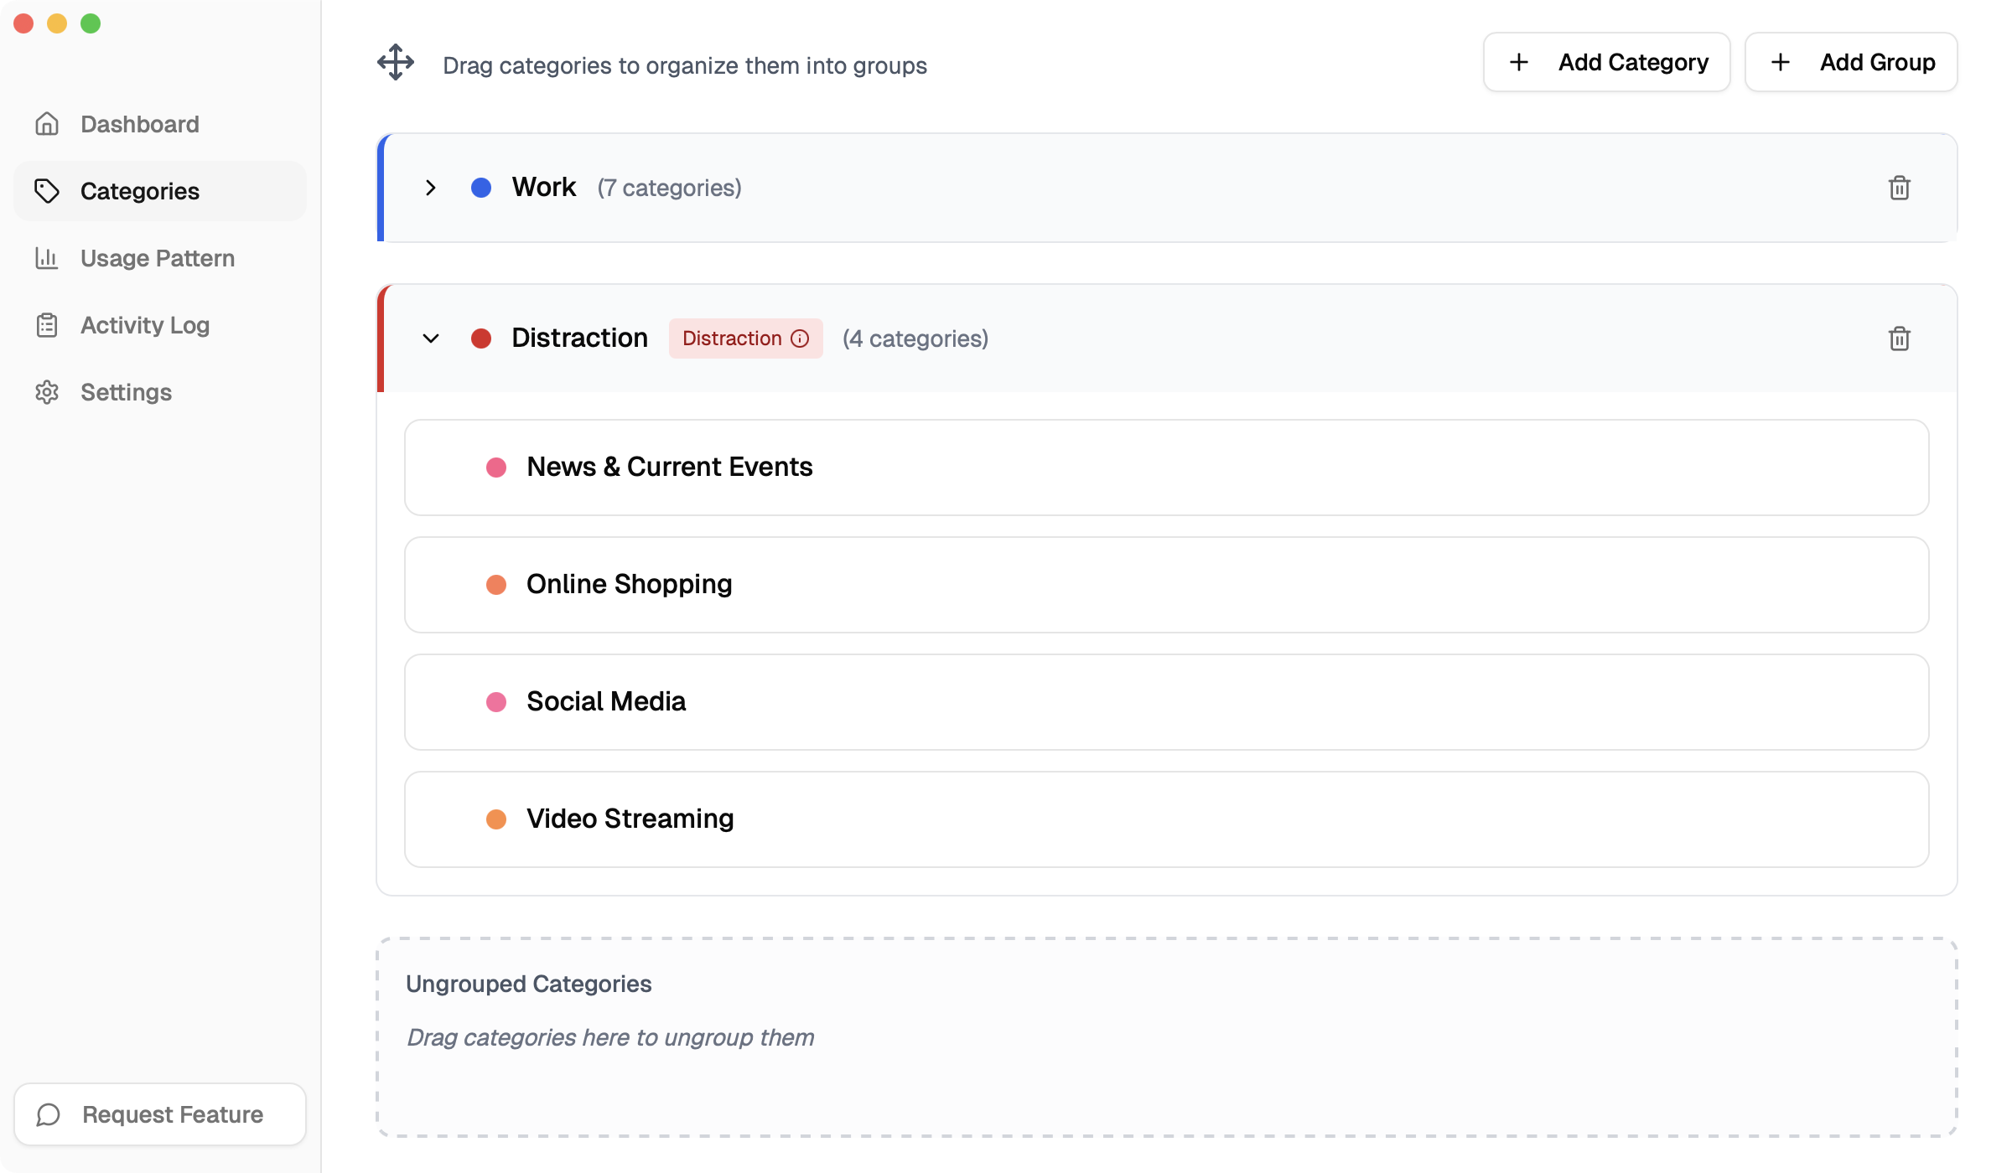Click the Usage Pattern chart icon
This screenshot has height=1173, width=2012.
pyautogui.click(x=47, y=258)
